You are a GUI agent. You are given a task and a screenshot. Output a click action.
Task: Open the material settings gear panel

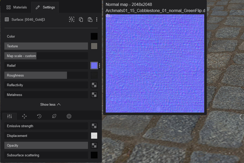click(x=69, y=116)
